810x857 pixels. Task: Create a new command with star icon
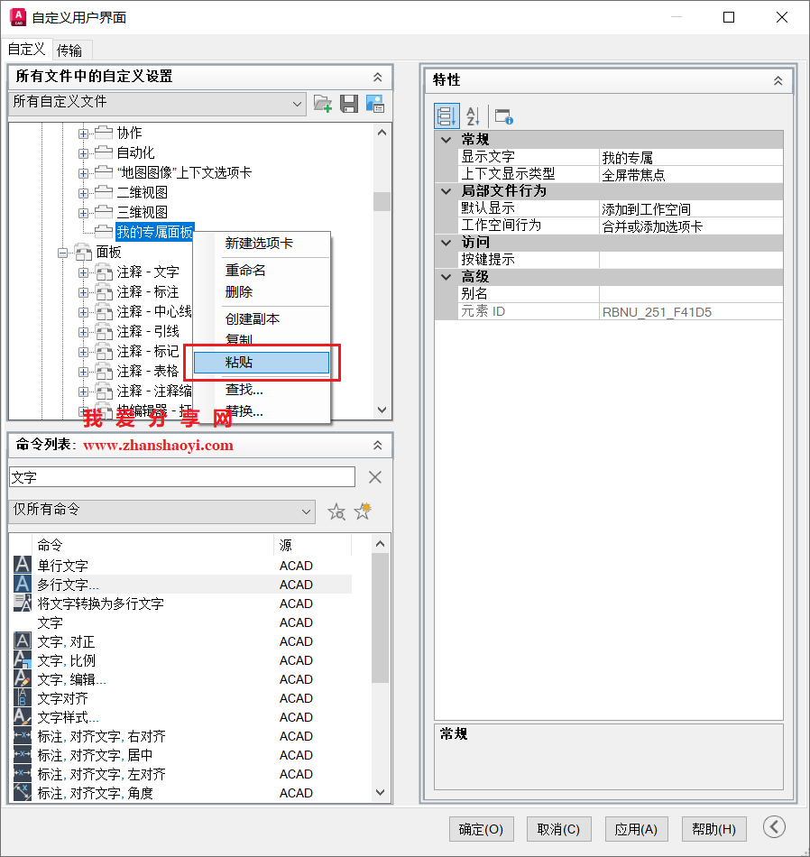click(x=362, y=511)
